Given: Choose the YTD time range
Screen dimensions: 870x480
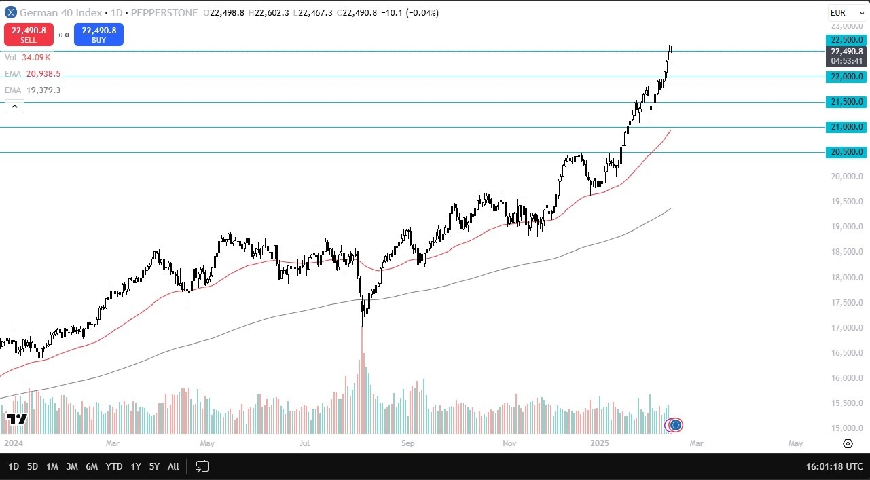Looking at the screenshot, I should (x=114, y=466).
